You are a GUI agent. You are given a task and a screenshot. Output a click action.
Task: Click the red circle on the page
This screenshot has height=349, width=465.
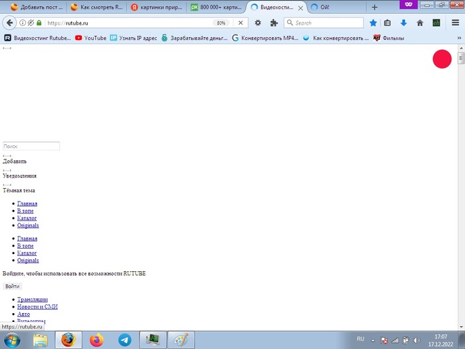point(442,58)
